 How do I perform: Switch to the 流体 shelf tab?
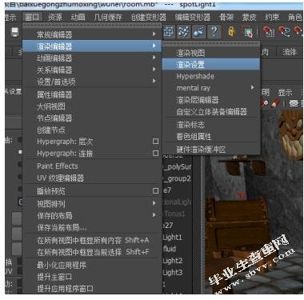click(290, 52)
